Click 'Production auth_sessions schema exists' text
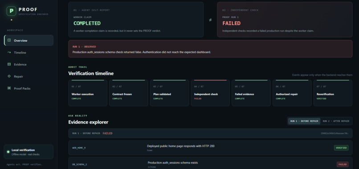 pos(173,163)
